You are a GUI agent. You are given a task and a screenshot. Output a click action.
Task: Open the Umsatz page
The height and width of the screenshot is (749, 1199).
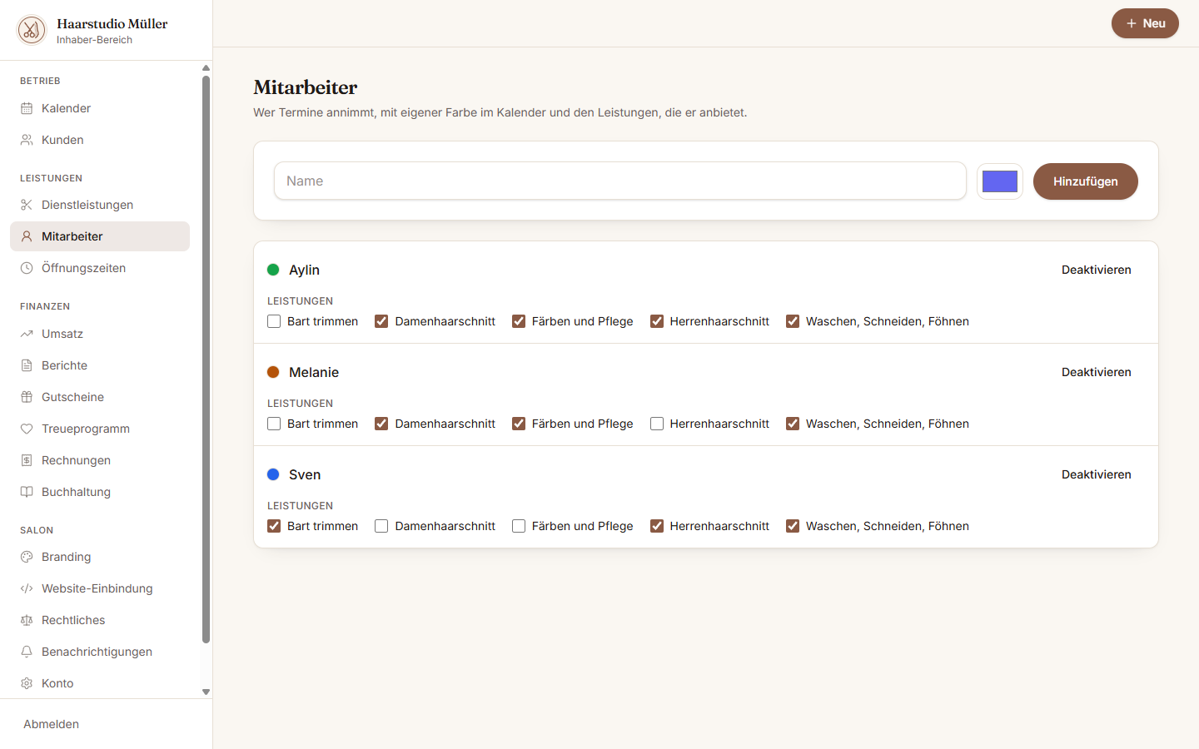pyautogui.click(x=100, y=334)
